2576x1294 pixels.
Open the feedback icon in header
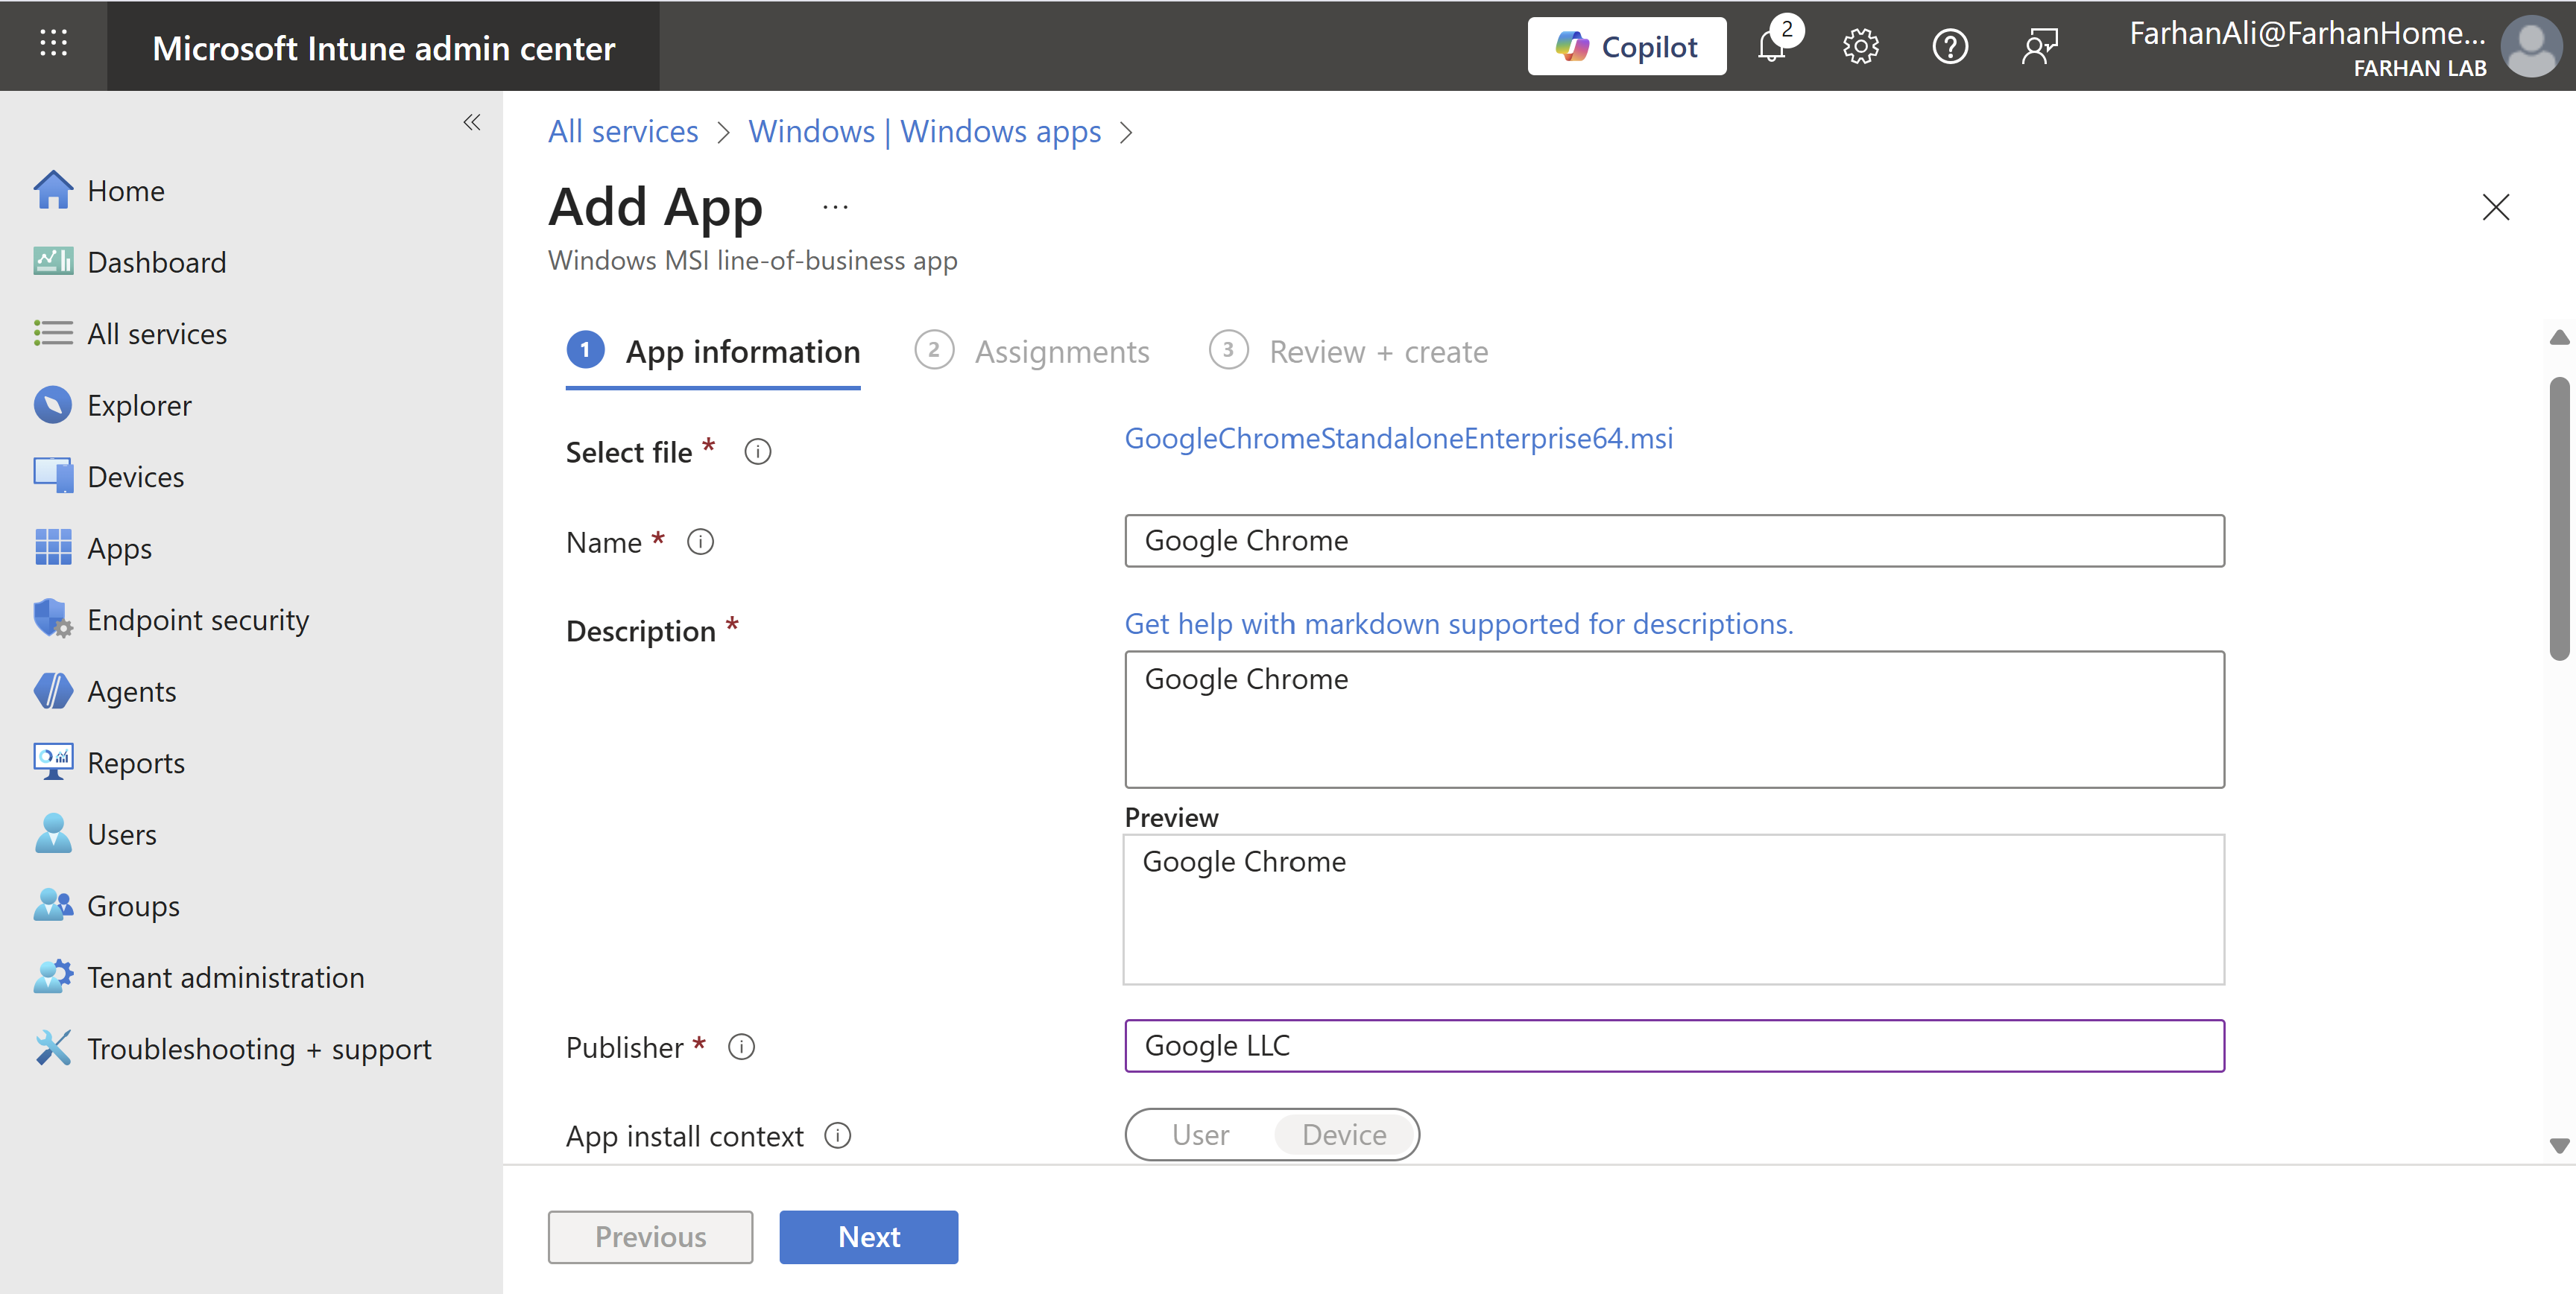point(2039,47)
